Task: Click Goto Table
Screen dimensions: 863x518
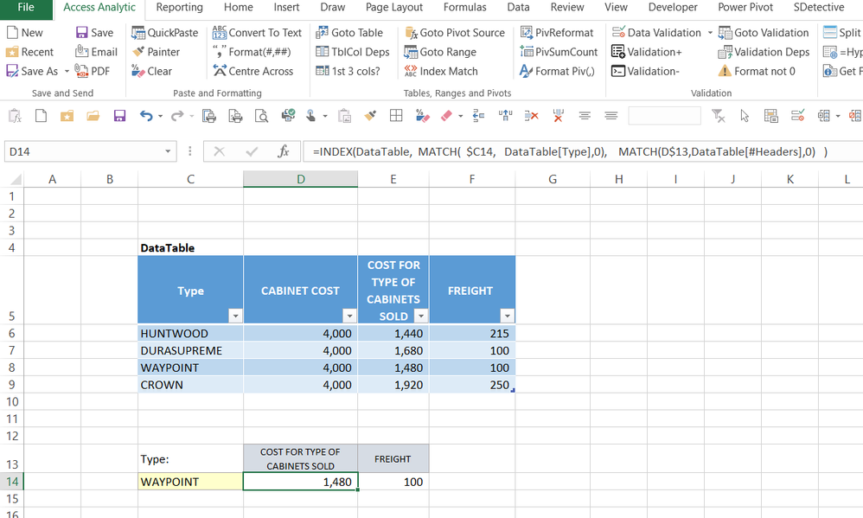Action: click(x=349, y=33)
